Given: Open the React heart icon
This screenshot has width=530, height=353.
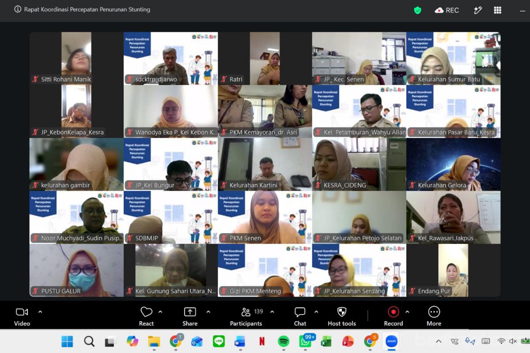Looking at the screenshot, I should coord(146,312).
